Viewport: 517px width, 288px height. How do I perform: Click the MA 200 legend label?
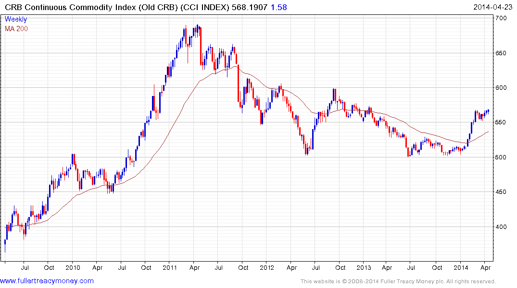(16, 29)
